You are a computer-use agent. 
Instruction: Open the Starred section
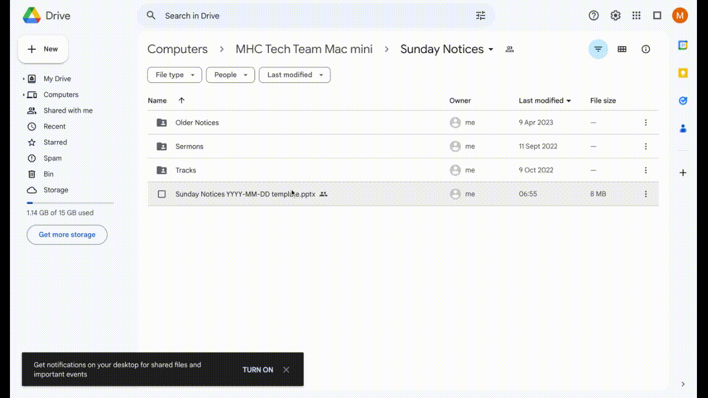pos(55,142)
